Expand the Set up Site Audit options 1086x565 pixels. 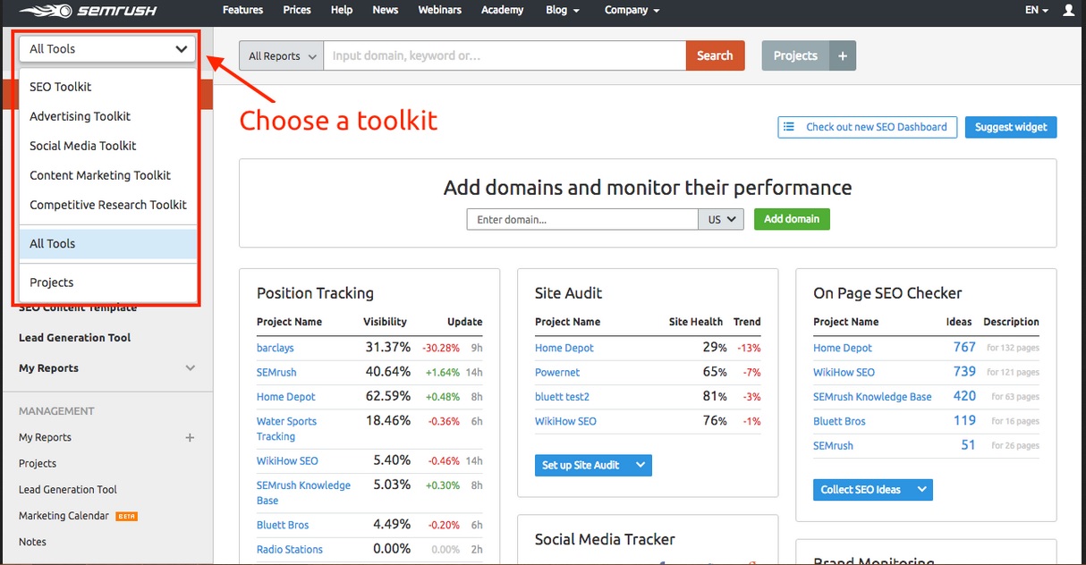(639, 465)
